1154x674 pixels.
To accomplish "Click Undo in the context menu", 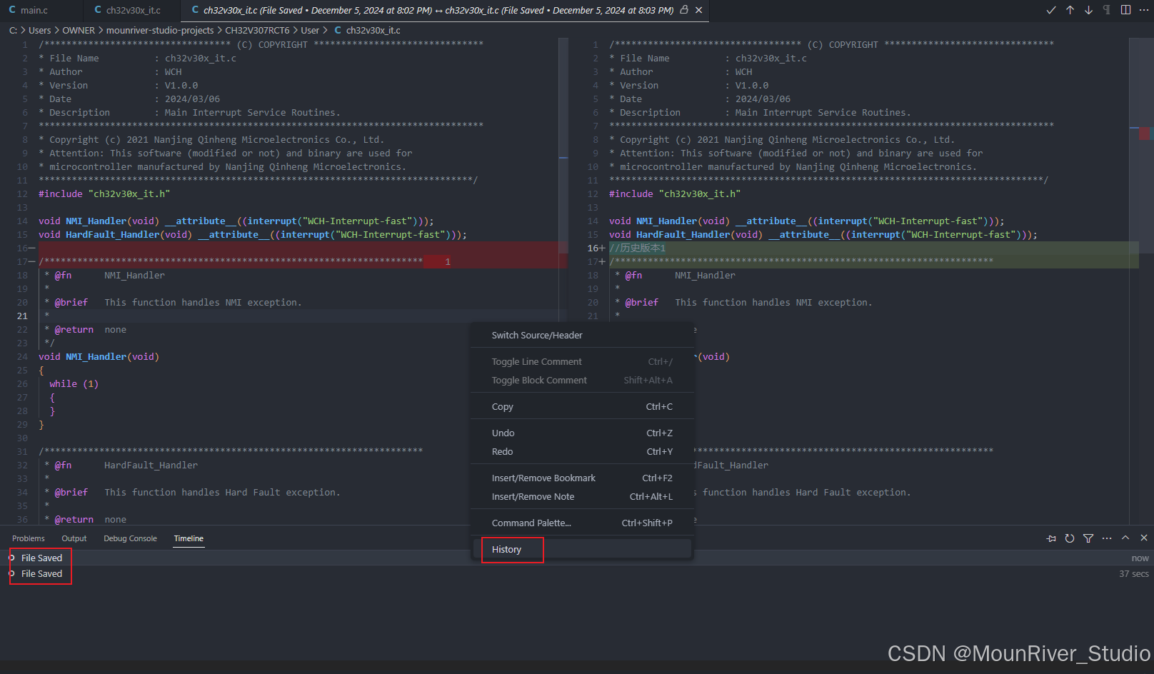I will 582,433.
